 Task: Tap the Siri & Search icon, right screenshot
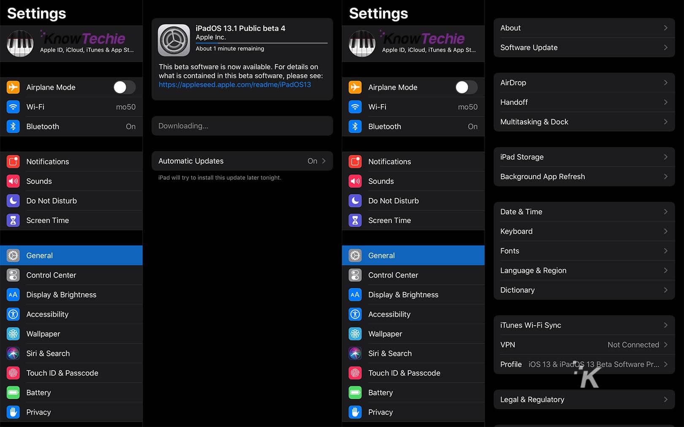(x=355, y=353)
